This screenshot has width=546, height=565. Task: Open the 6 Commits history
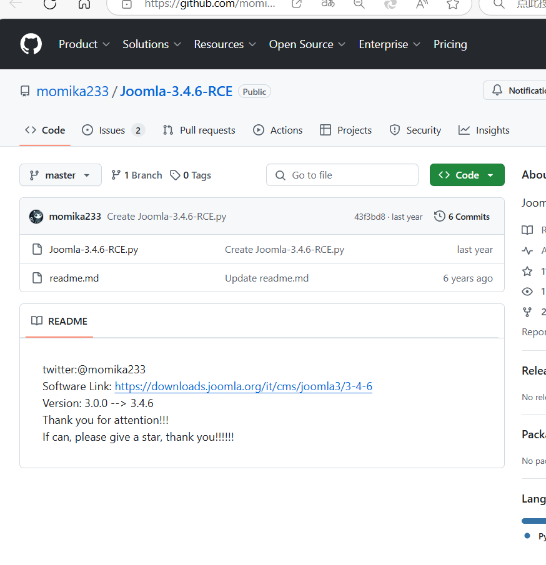coord(462,217)
